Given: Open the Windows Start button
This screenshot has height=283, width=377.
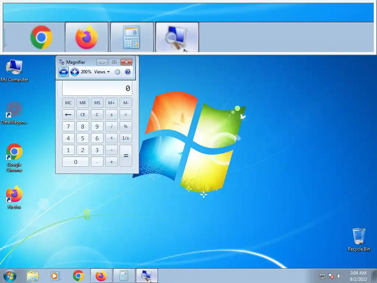Looking at the screenshot, I should click(10, 276).
